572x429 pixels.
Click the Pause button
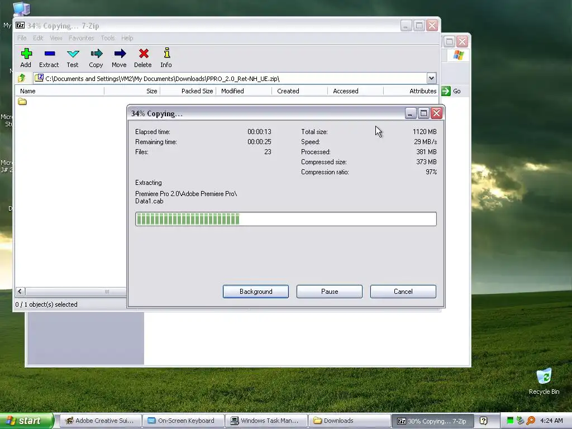[x=330, y=292]
